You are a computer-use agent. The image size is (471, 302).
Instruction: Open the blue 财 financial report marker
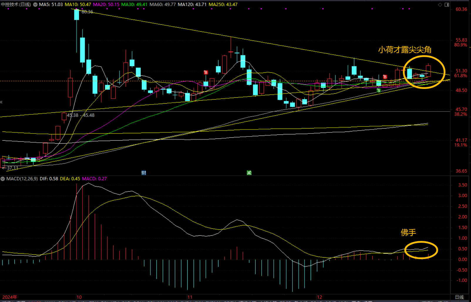(144, 173)
